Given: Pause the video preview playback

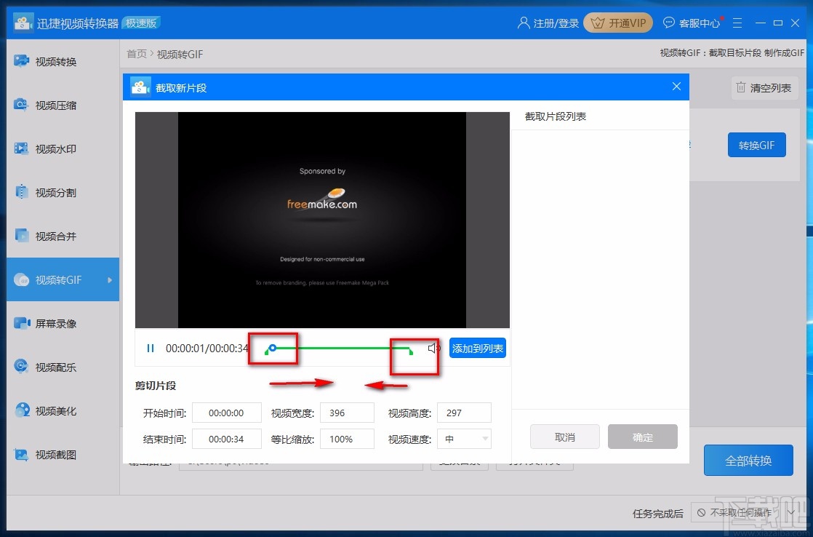Looking at the screenshot, I should [x=150, y=349].
